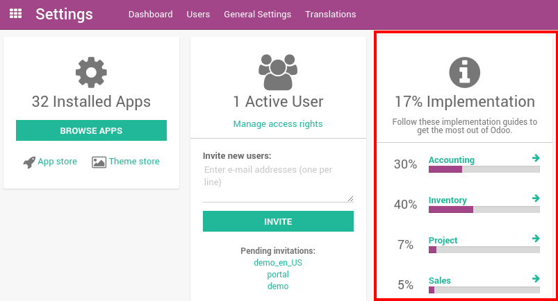The width and height of the screenshot is (558, 301).
Task: Open the Translations menu
Action: (x=330, y=14)
